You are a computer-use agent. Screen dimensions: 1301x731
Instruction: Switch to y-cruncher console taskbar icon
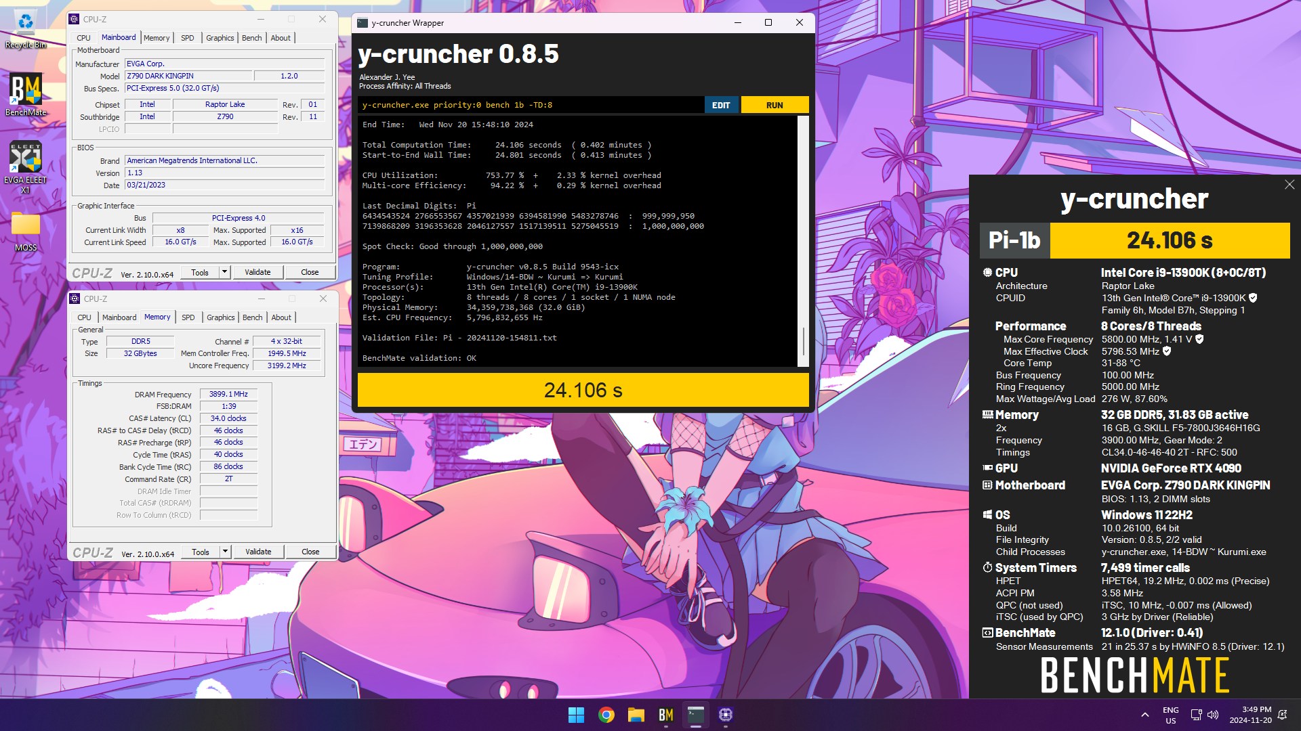(696, 715)
